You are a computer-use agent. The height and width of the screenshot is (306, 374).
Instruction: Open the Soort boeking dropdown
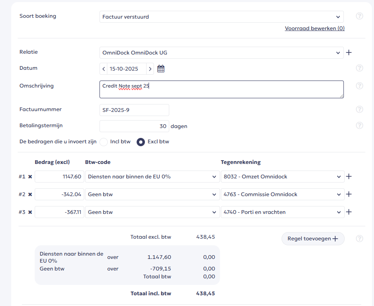[x=221, y=17]
